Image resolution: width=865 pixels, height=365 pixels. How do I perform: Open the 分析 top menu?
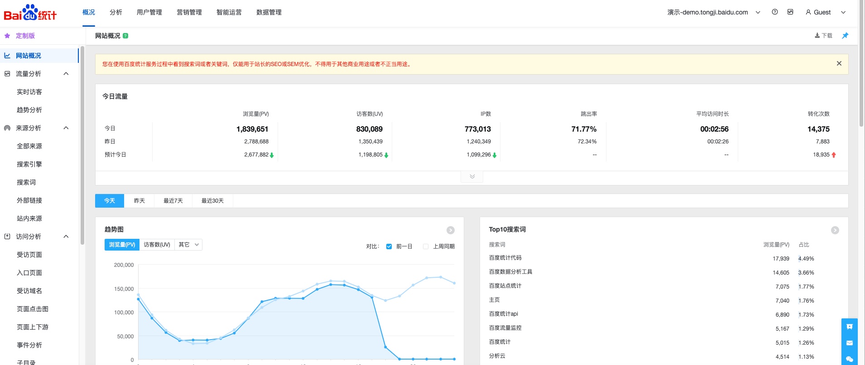116,12
